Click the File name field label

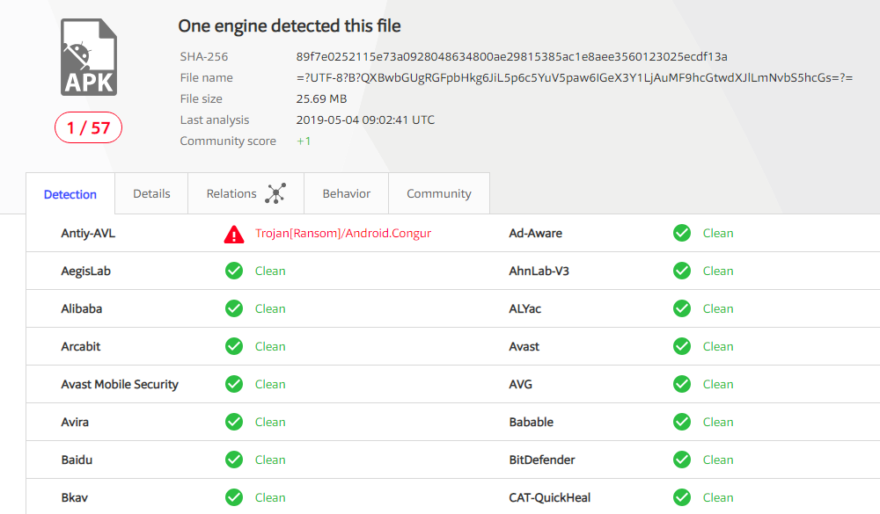coord(206,77)
